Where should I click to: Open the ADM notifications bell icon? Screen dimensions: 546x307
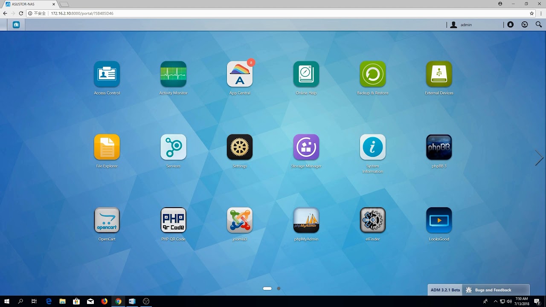511,25
